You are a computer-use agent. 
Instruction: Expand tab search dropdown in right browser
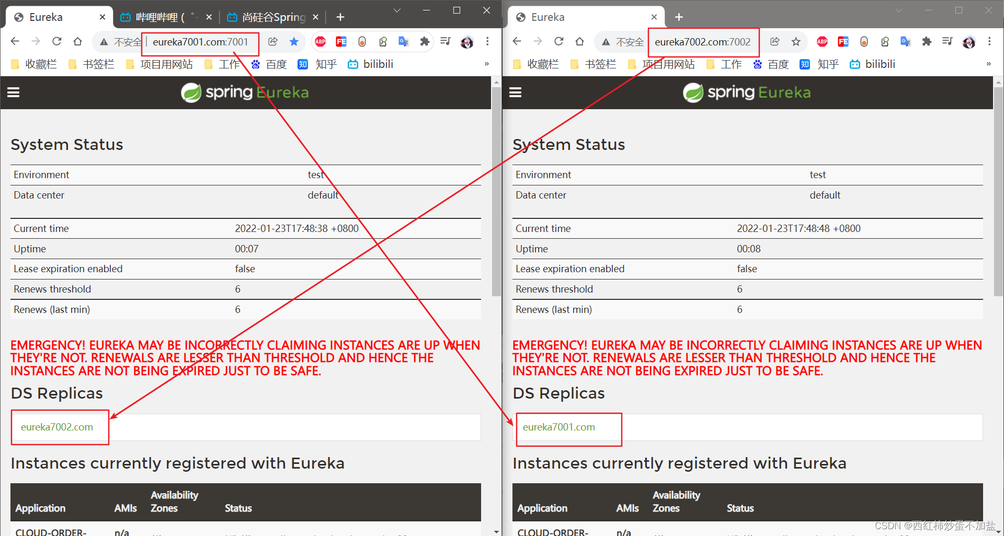899,10
